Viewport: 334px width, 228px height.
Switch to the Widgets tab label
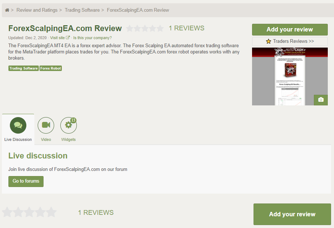(x=68, y=139)
